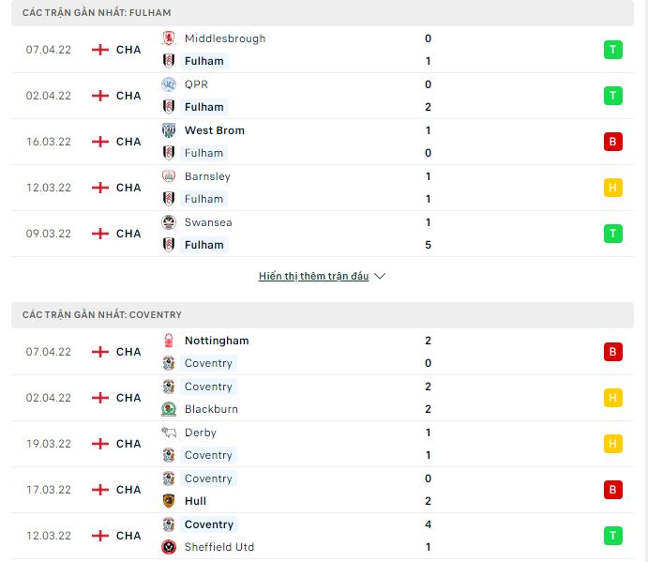Open the 'Hiển thị thêm trận đấu' link
The height and width of the screenshot is (562, 648).
(x=314, y=277)
